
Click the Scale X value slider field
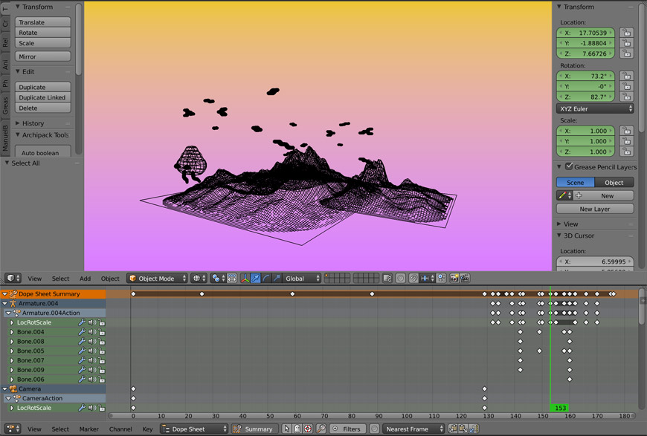point(586,131)
